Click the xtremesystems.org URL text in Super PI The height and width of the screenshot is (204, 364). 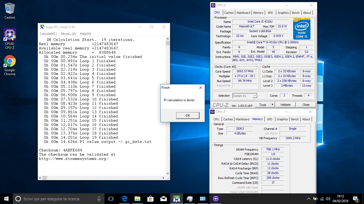click(x=74, y=159)
